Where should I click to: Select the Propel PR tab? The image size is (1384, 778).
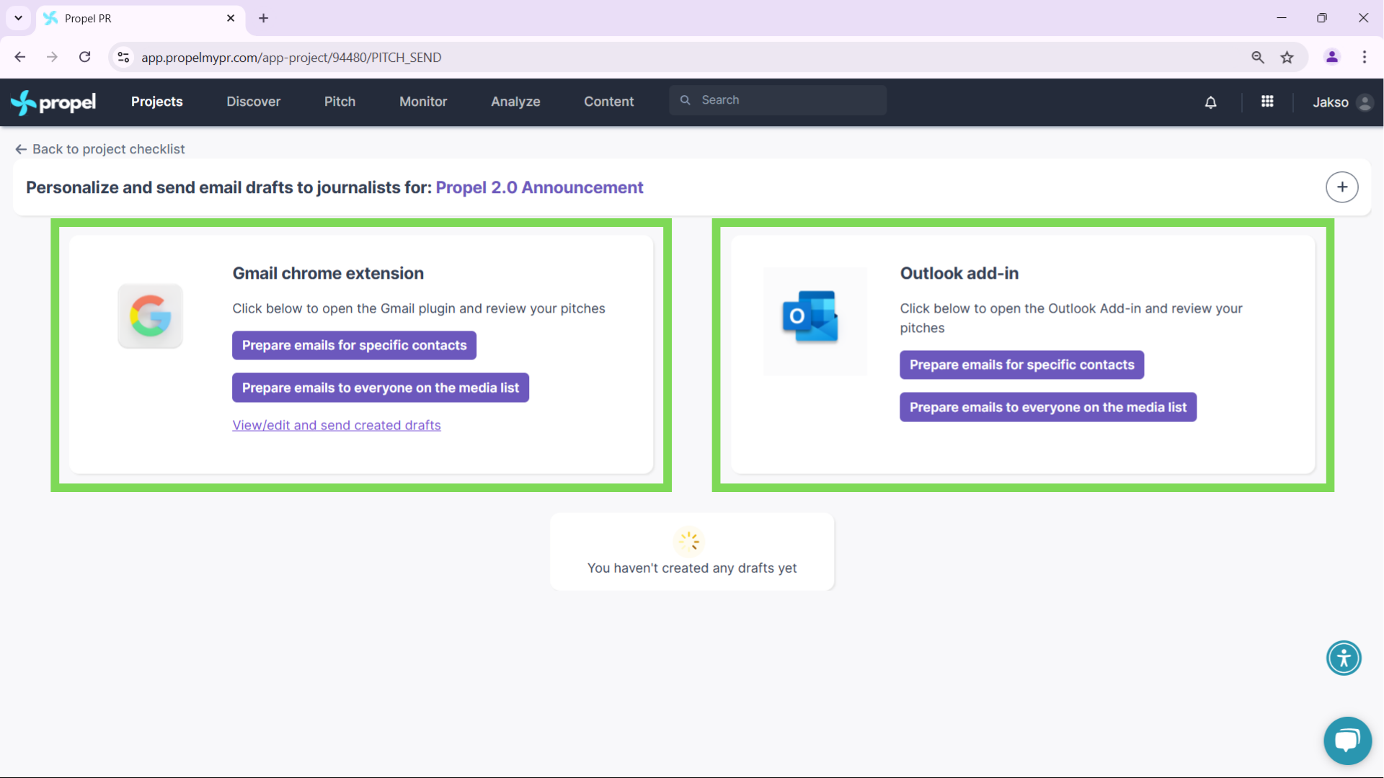point(141,19)
